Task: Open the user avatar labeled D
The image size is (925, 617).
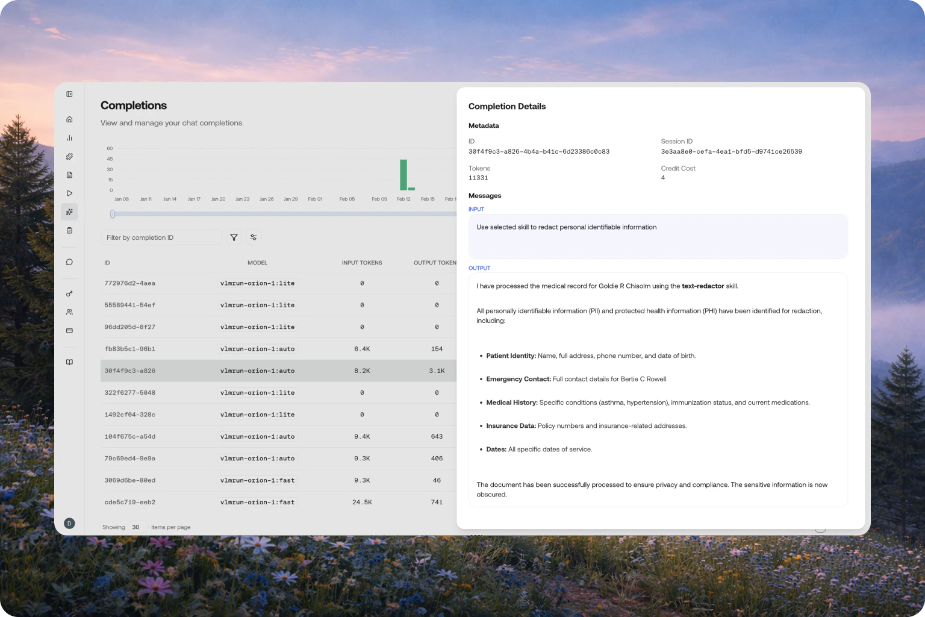Action: [69, 524]
